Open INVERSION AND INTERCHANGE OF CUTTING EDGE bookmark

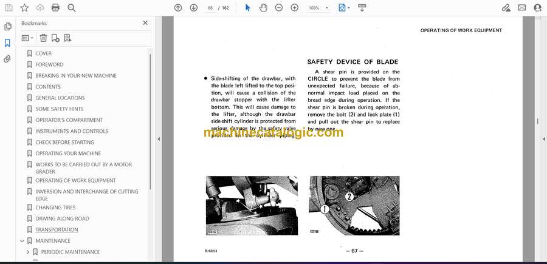[x=86, y=195]
